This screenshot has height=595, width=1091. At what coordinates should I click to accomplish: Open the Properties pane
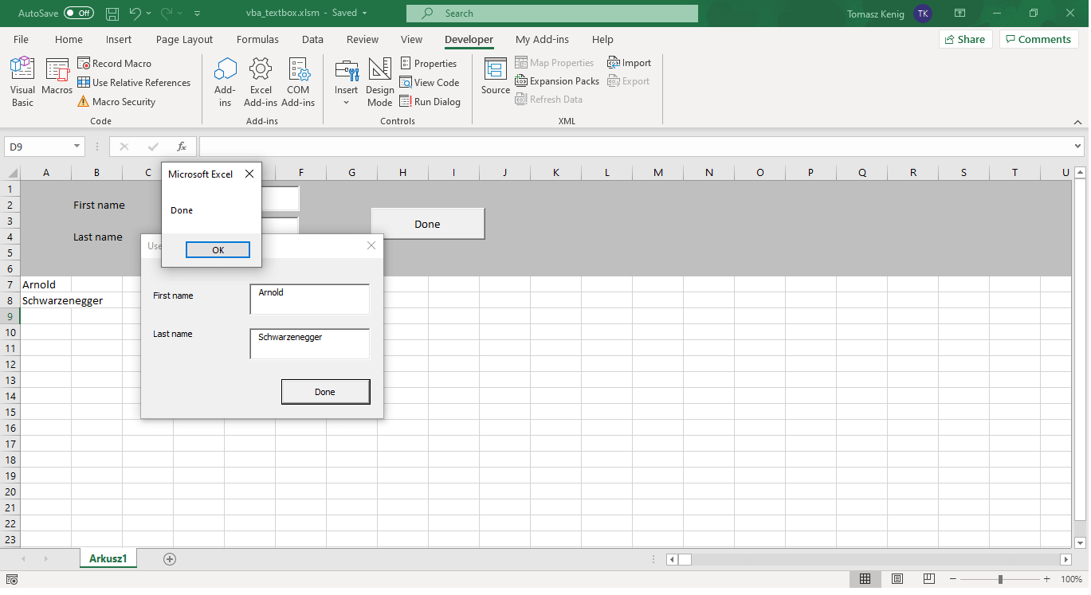click(406, 63)
